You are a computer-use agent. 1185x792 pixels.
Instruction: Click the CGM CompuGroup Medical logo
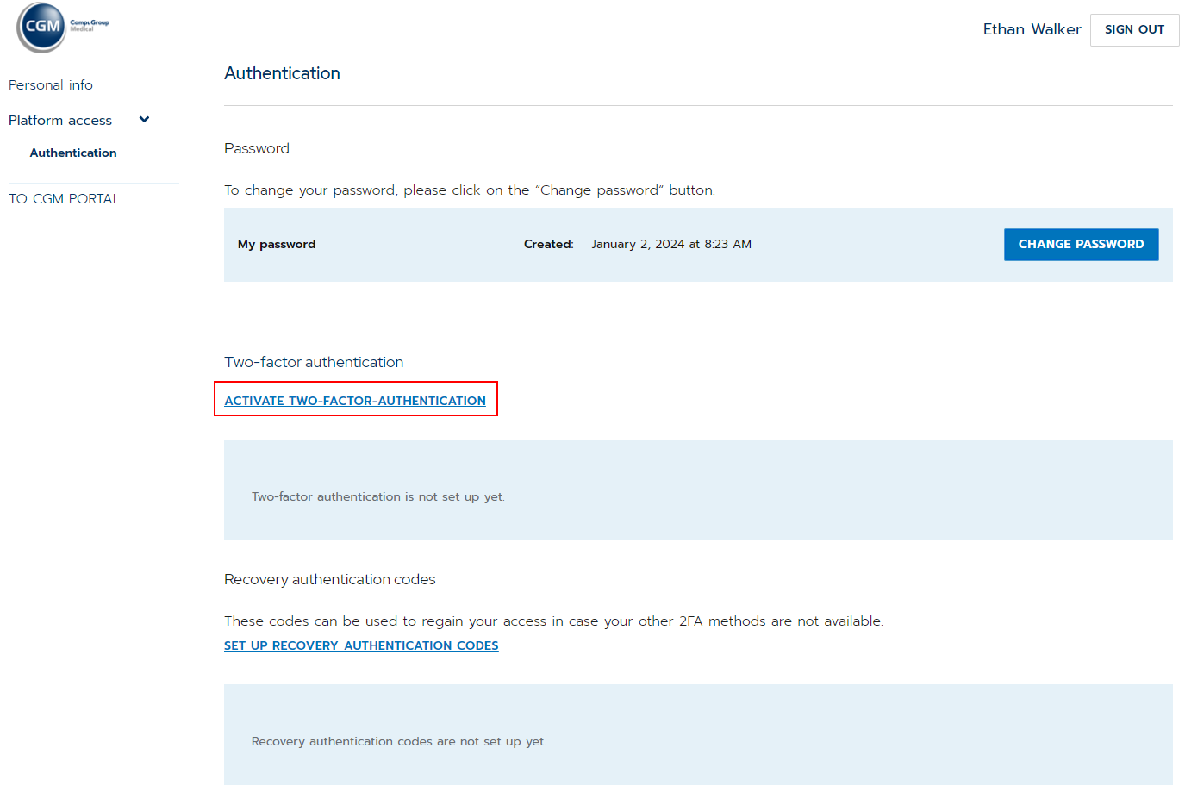click(x=60, y=28)
